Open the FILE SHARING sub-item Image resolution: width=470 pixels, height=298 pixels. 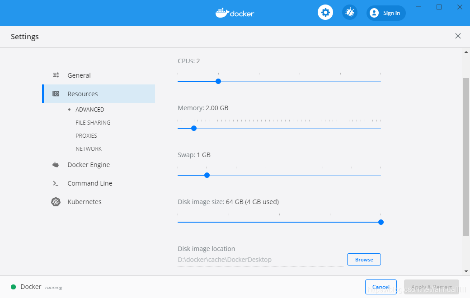tap(93, 123)
